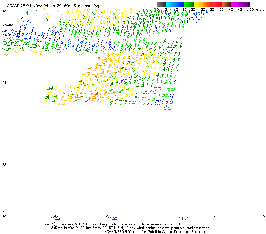Click the orange 25-30 knots legend swatch
266x234 pixels.
tap(208, 4)
